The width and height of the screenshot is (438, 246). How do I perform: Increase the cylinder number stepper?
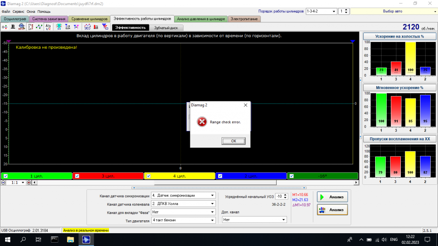346,10
